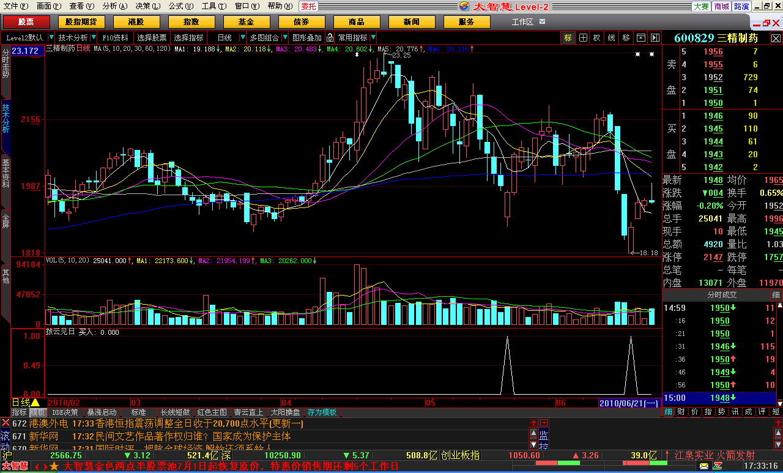Viewport: 783px width, 473px height.
Task: Expand the 常用指标 dropdown arrow
Action: click(373, 38)
